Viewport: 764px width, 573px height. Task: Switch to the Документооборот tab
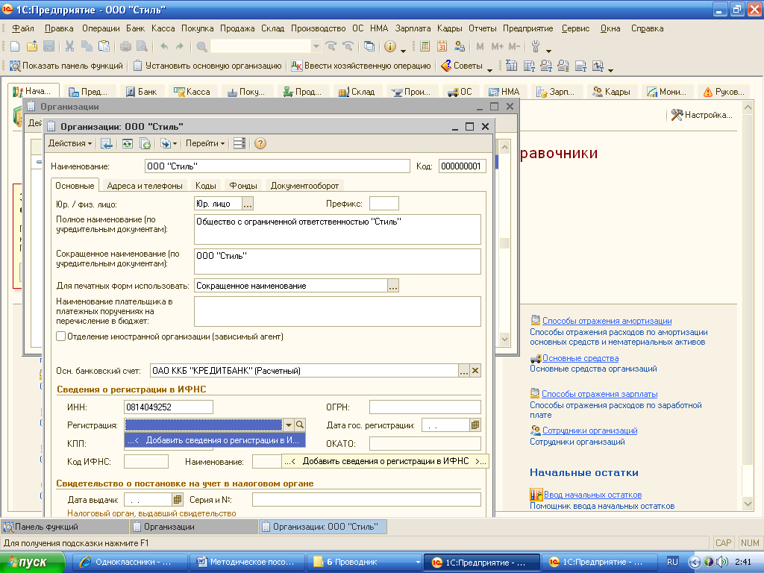point(304,186)
